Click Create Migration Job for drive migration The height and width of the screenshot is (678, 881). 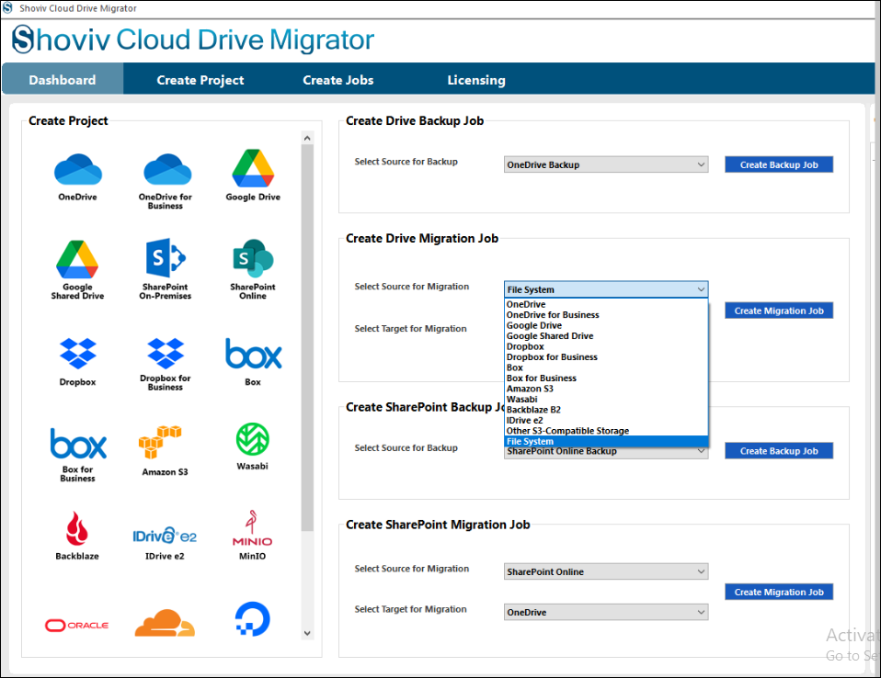779,311
